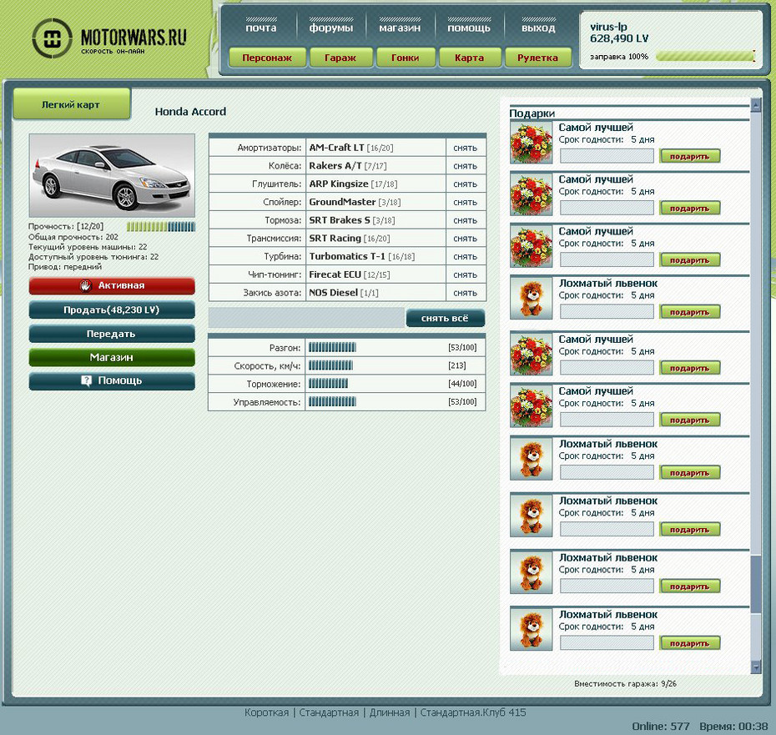
Task: Remove Чип-тюнинг part via снять
Action: 466,274
